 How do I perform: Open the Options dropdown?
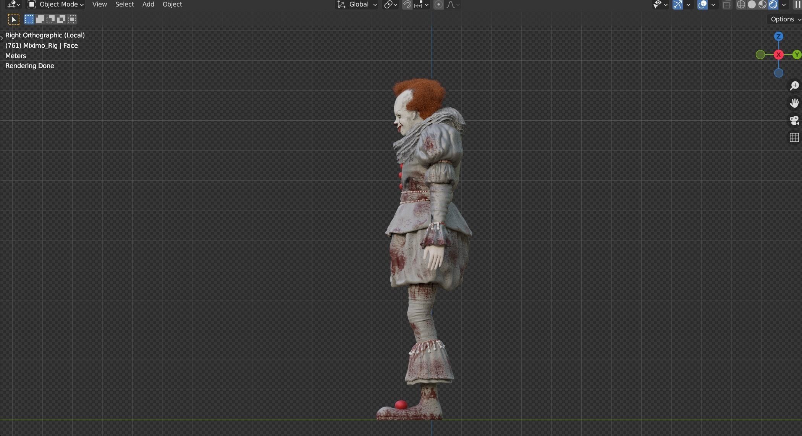785,19
